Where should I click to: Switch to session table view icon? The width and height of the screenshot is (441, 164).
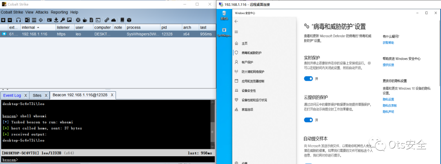[x=34, y=20]
